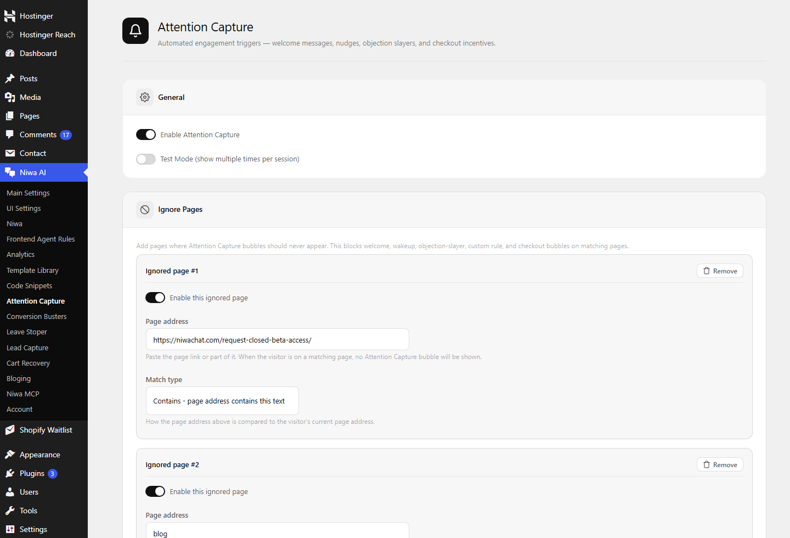Turn on the Test Mode switch

(146, 159)
